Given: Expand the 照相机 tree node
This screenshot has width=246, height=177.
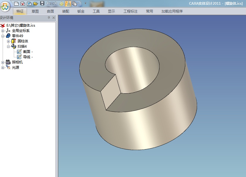Looking at the screenshot, I should coord(3,62).
